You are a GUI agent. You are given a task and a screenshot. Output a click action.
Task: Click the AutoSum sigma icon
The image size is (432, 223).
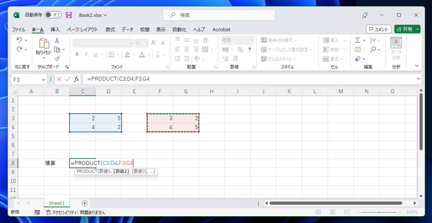point(358,40)
